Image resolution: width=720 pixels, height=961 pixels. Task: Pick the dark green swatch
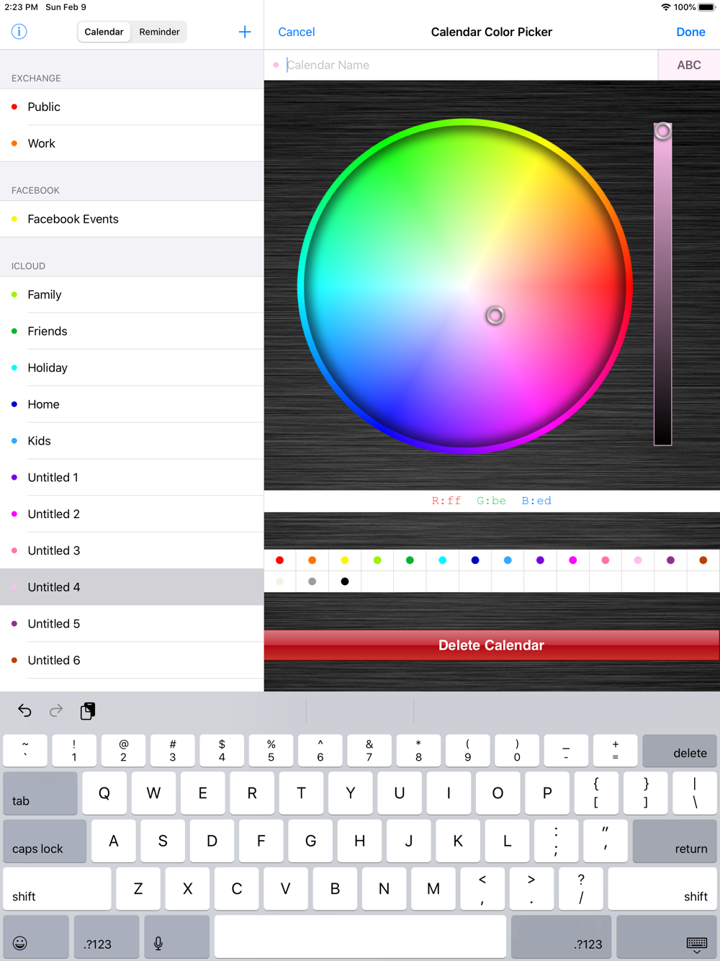[410, 560]
